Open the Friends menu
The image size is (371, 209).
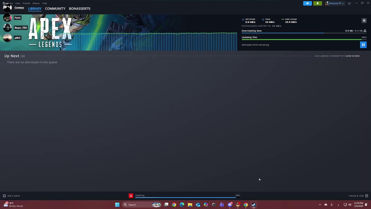tap(26, 3)
